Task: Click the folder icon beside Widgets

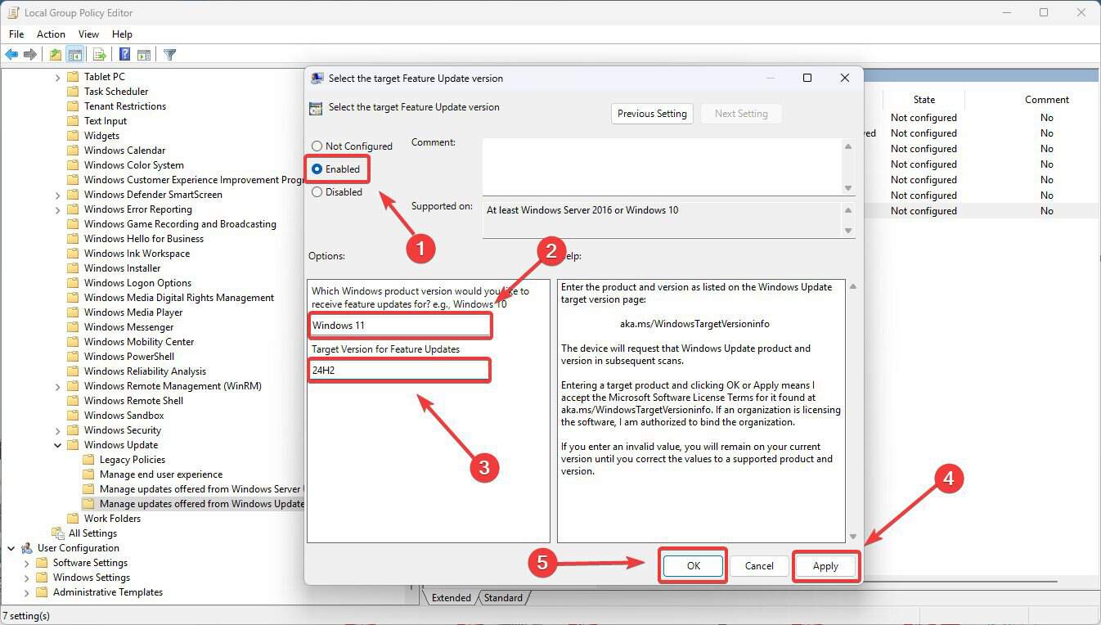Action: point(73,136)
